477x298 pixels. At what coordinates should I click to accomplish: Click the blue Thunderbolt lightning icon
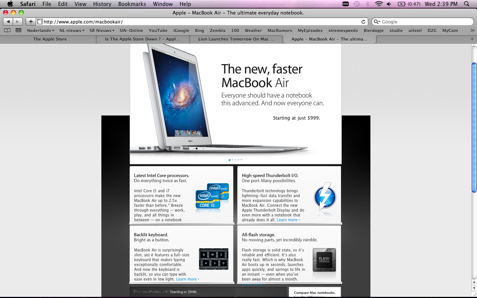pos(325,197)
